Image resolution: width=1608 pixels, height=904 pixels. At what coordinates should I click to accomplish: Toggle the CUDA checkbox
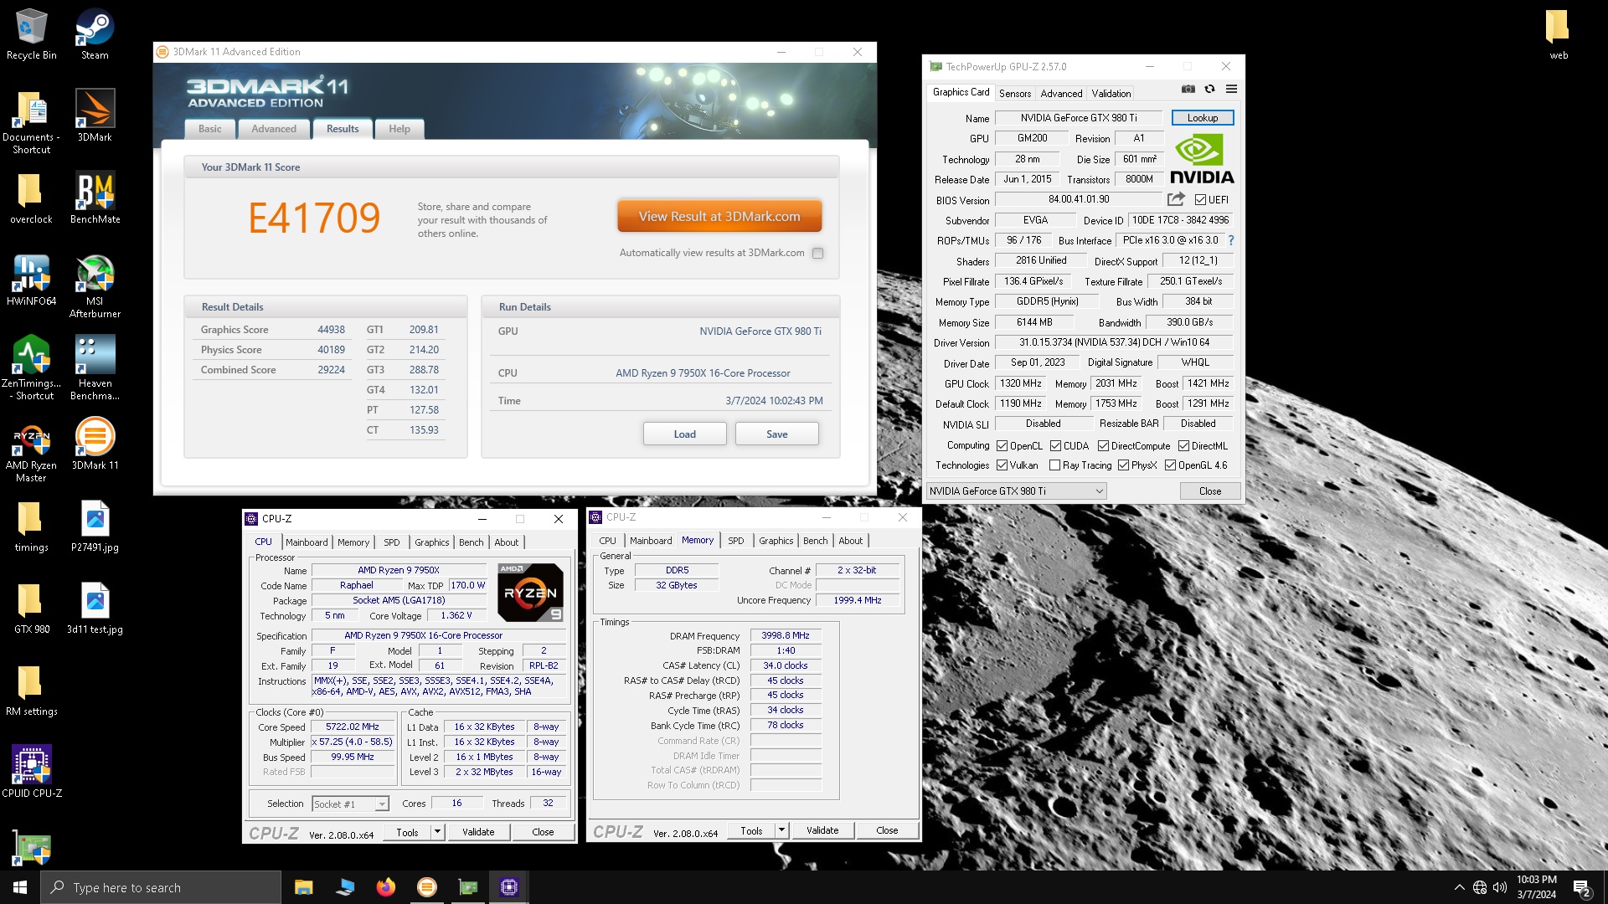click(x=1055, y=446)
